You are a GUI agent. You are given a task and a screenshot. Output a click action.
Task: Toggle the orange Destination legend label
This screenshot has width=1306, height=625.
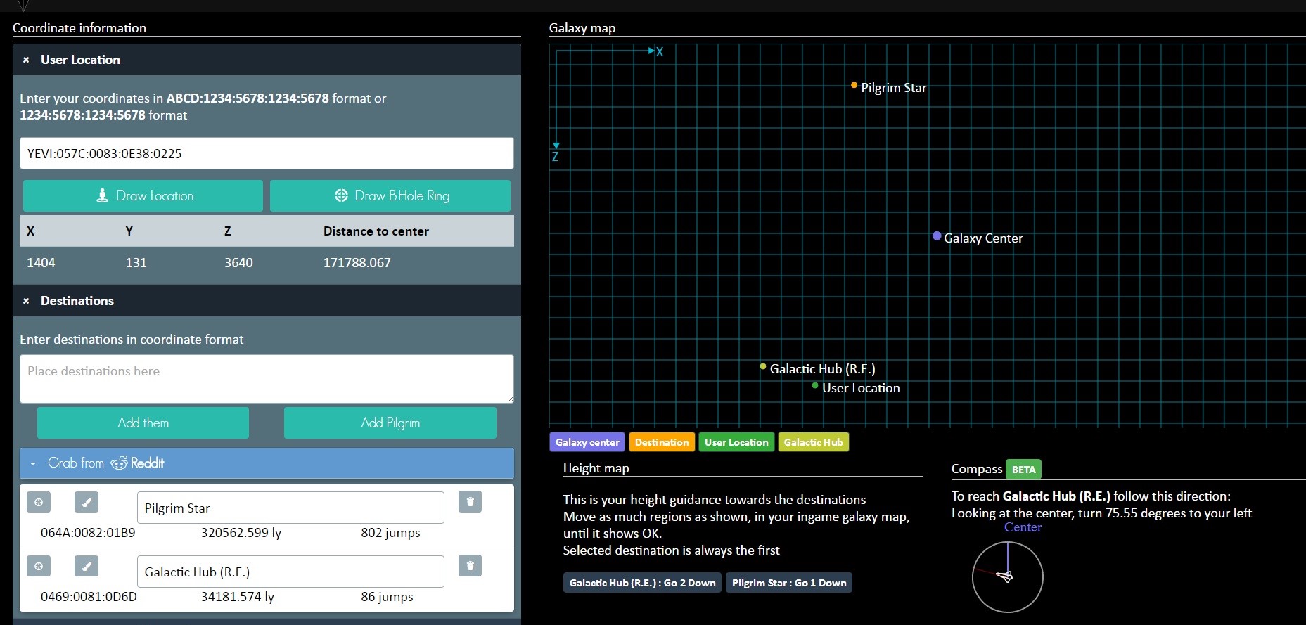(x=661, y=442)
